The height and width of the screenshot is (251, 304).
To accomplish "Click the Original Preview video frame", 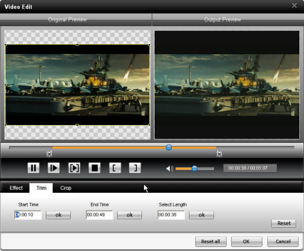I will (x=78, y=85).
